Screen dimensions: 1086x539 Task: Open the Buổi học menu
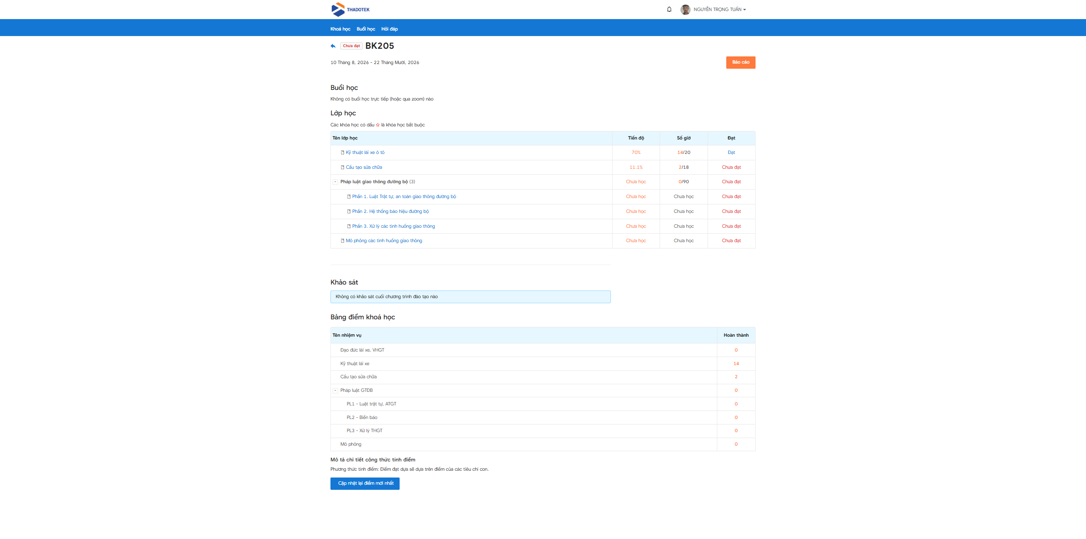pyautogui.click(x=366, y=29)
